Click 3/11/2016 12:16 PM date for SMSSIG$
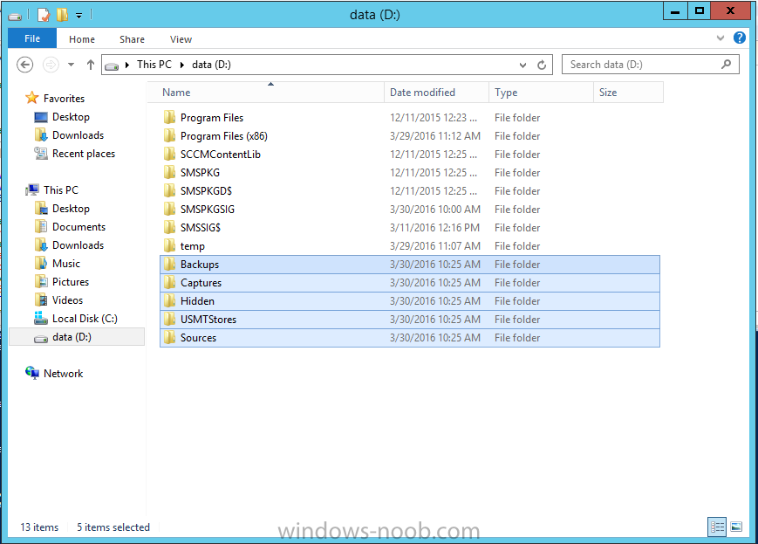Screen dimensions: 758x544 (x=434, y=228)
